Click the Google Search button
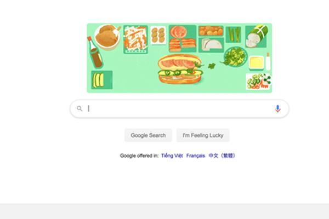This screenshot has height=219, width=329. pyautogui.click(x=149, y=135)
